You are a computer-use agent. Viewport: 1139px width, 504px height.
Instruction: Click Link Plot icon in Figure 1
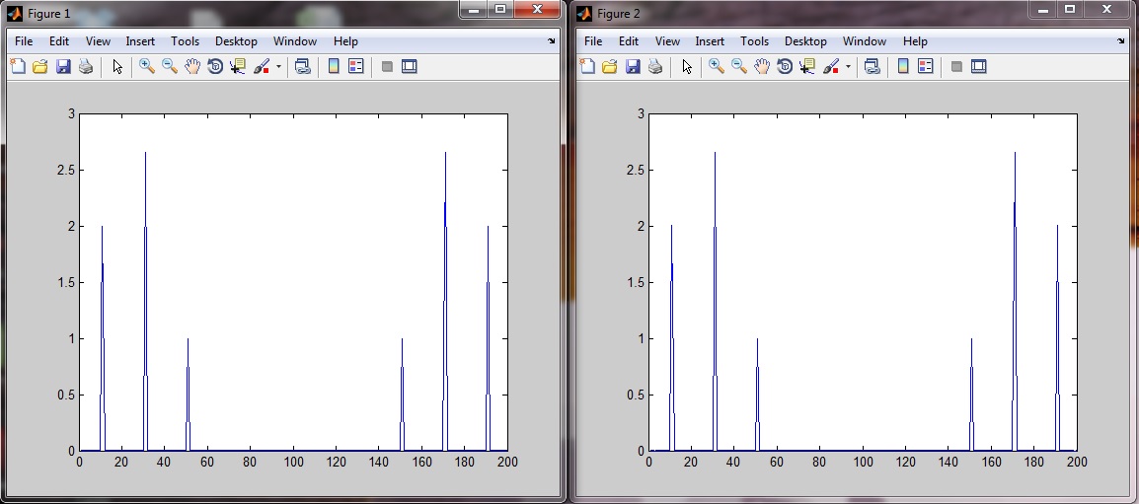pyautogui.click(x=303, y=67)
